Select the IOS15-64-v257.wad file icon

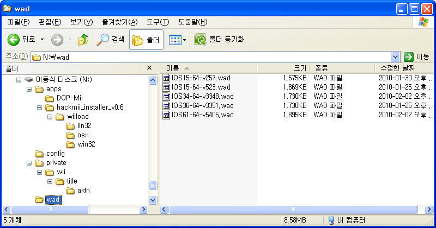[x=166, y=78]
